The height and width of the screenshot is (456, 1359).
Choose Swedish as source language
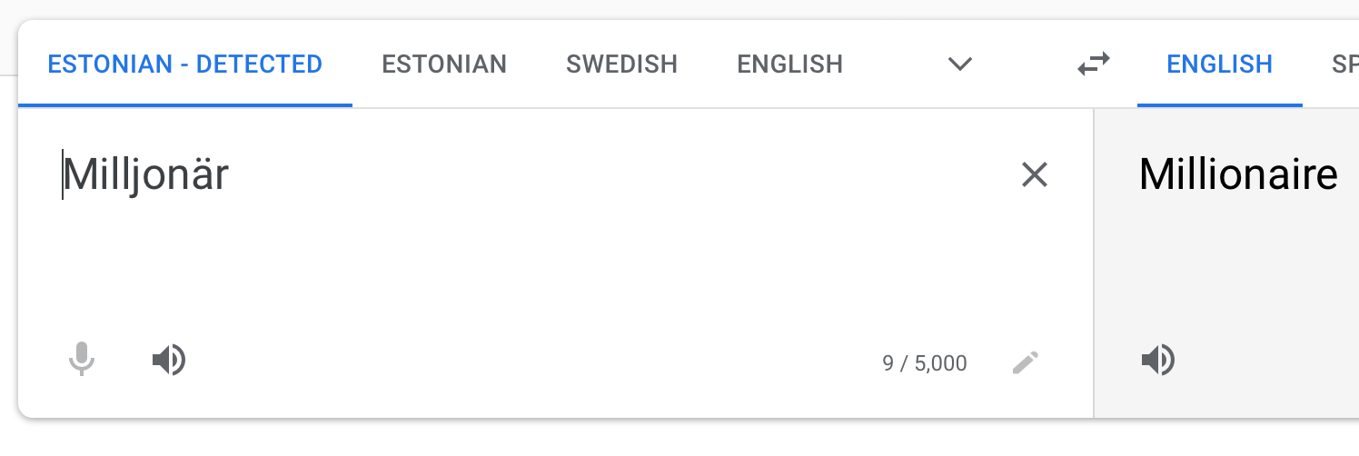(621, 64)
